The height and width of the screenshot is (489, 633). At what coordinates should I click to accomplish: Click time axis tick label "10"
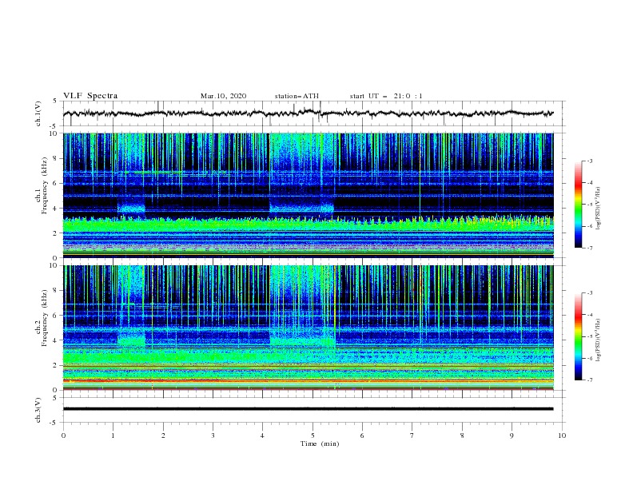[x=562, y=435]
